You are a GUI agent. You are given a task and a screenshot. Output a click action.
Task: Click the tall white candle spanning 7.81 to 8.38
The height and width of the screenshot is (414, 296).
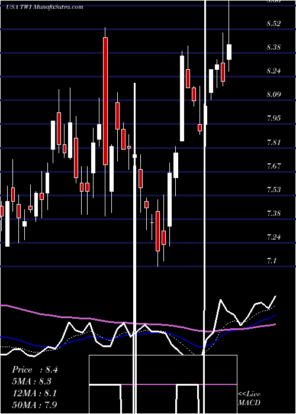(182, 99)
